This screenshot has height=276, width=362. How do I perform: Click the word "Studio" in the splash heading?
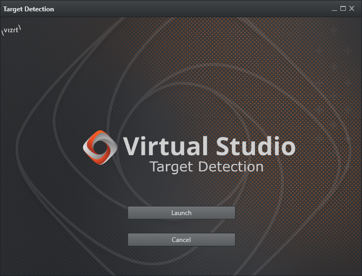[x=256, y=147]
